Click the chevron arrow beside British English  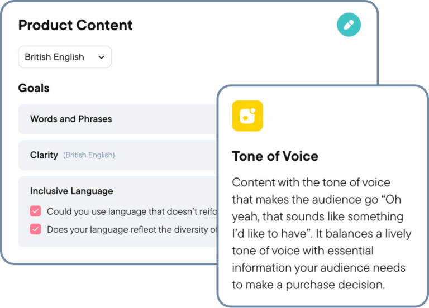click(x=101, y=57)
